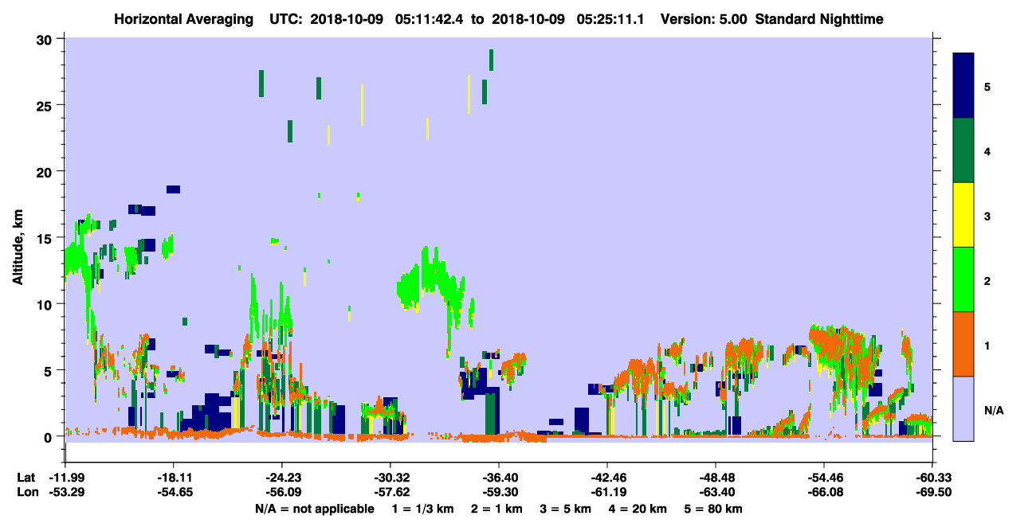Click the '5 = 80 km' legend text
Viewport: 1036px width, 531px height.
click(x=713, y=508)
